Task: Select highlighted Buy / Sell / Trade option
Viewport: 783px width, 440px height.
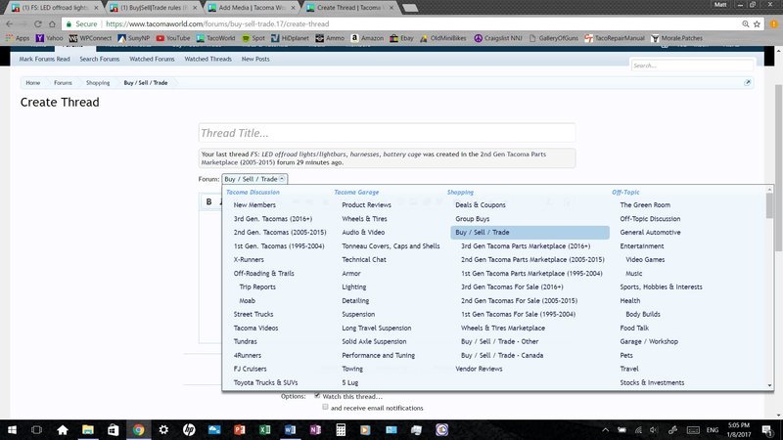Action: [x=530, y=233]
